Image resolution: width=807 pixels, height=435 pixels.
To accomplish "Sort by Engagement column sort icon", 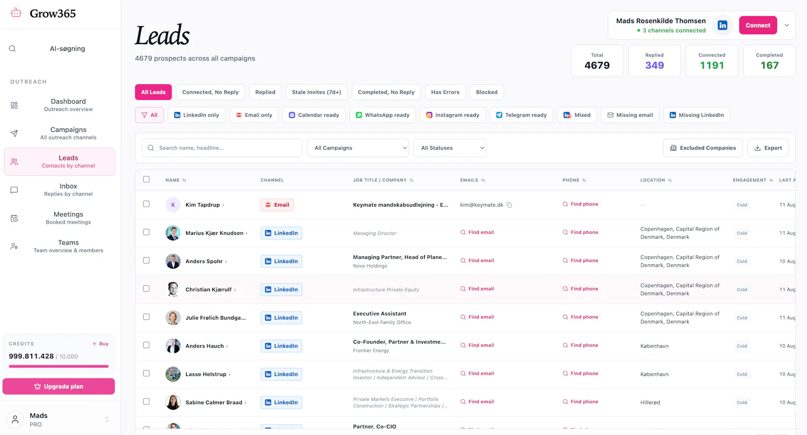I will [771, 180].
